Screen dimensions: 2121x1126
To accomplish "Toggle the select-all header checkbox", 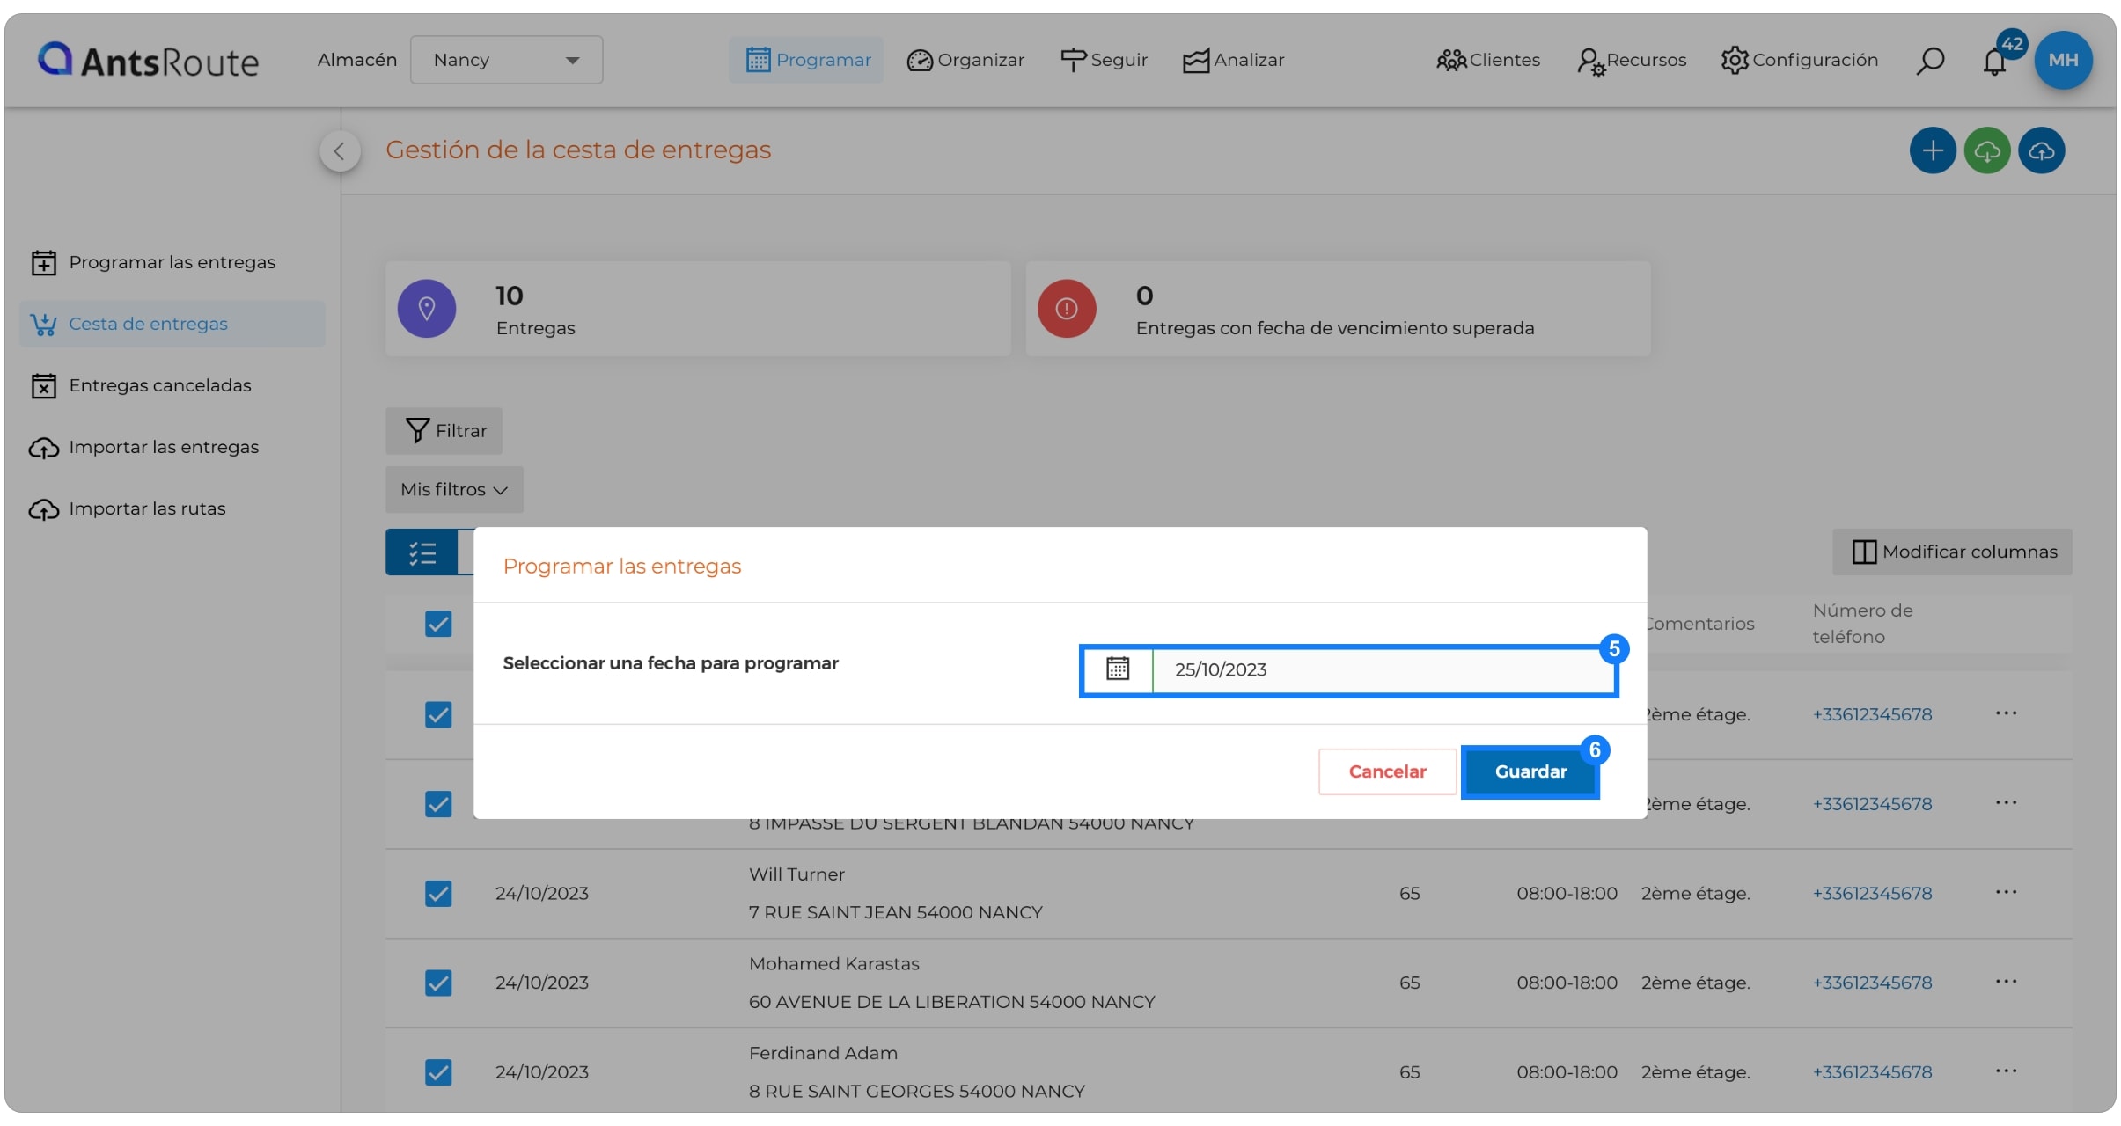I will (438, 624).
